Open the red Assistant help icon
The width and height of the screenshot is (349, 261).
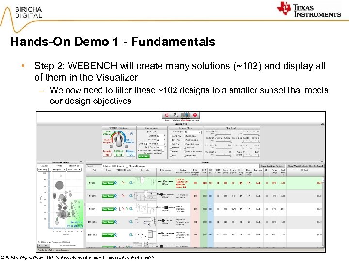pos(195,115)
